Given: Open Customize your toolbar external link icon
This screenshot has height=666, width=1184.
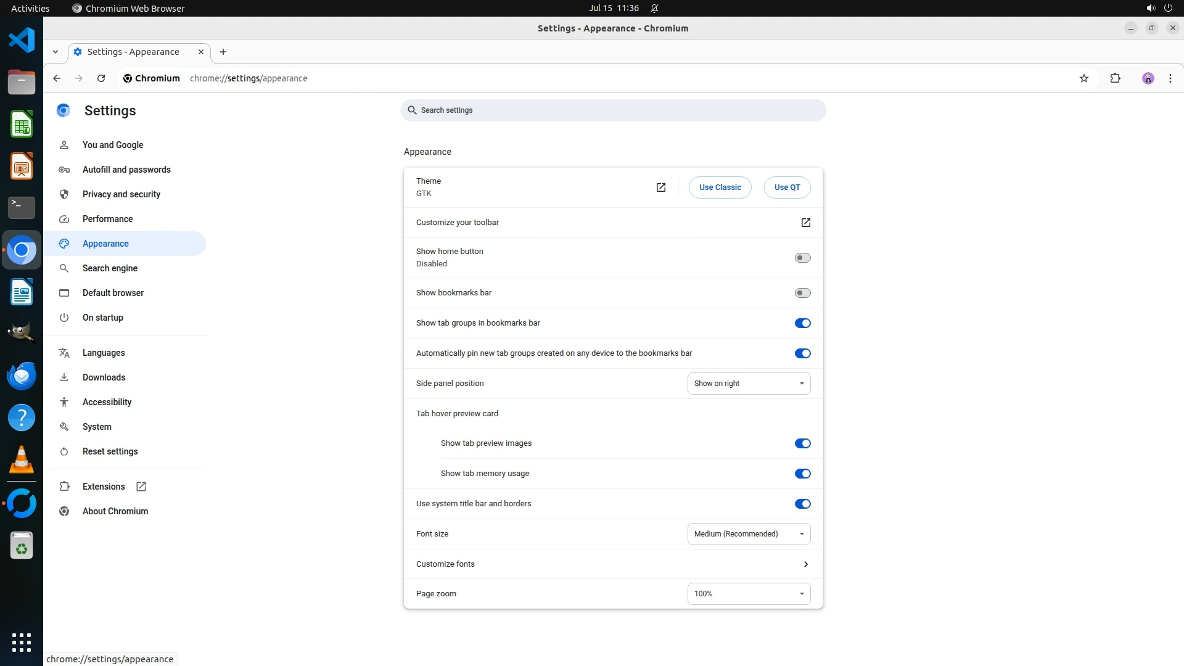Looking at the screenshot, I should click(805, 223).
